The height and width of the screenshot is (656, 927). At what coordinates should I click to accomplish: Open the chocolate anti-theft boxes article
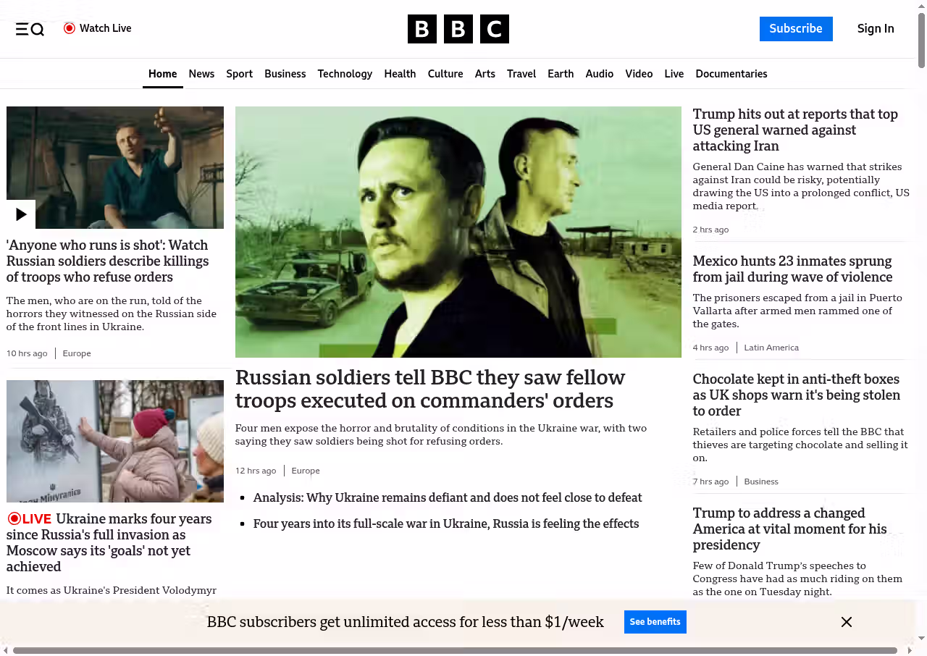[796, 395]
